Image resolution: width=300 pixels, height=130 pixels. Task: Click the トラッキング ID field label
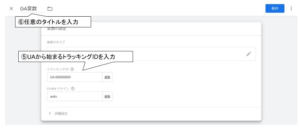point(58,69)
